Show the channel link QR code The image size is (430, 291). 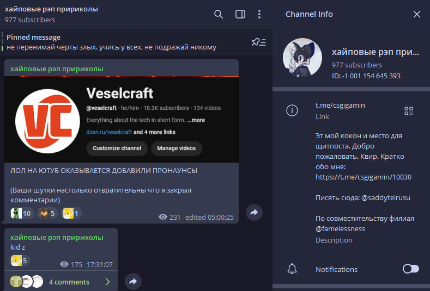tap(409, 111)
